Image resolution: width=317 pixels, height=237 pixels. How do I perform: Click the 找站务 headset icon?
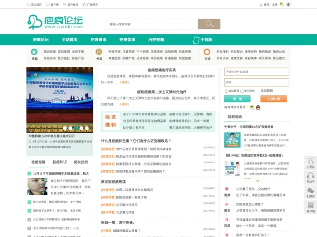click(310, 176)
